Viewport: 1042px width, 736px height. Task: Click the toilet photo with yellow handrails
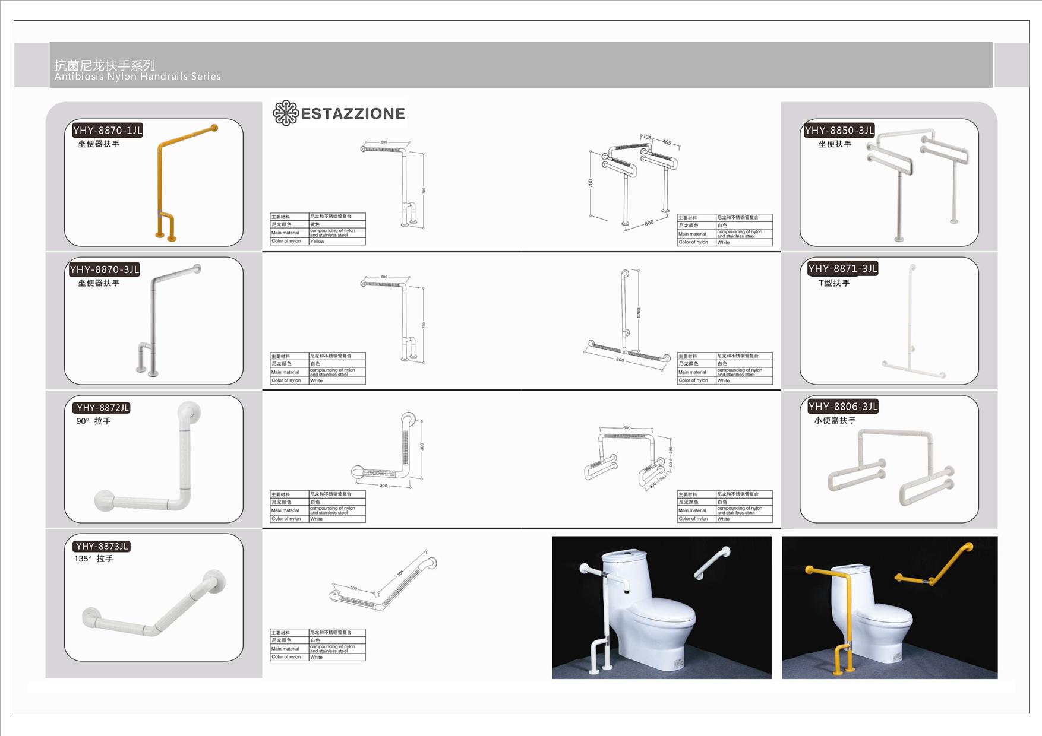[889, 607]
